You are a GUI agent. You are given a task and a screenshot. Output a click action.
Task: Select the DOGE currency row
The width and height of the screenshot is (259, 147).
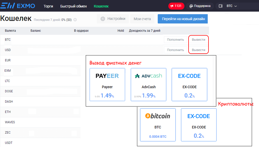[x=9, y=91]
